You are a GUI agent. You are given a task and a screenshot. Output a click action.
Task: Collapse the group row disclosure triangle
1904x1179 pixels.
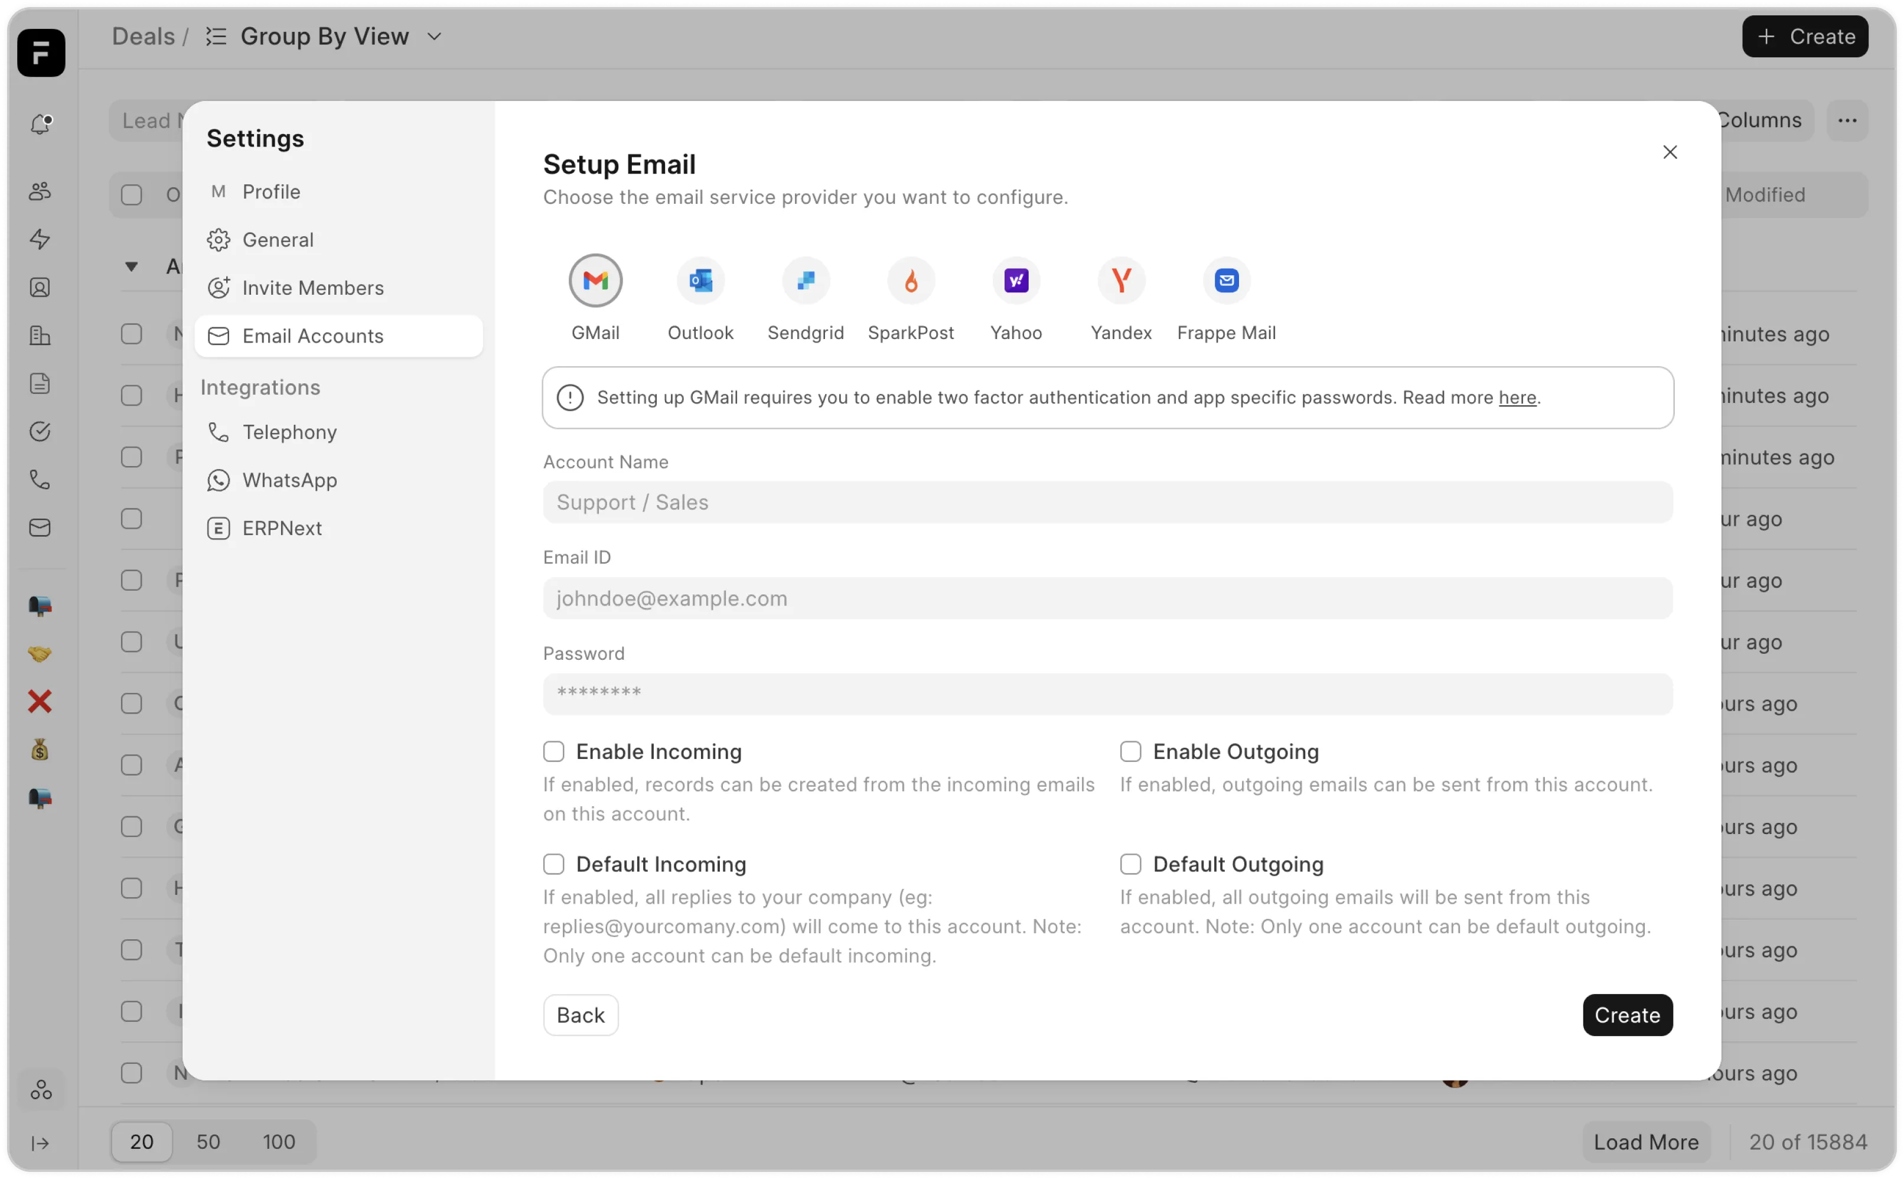pos(132,266)
